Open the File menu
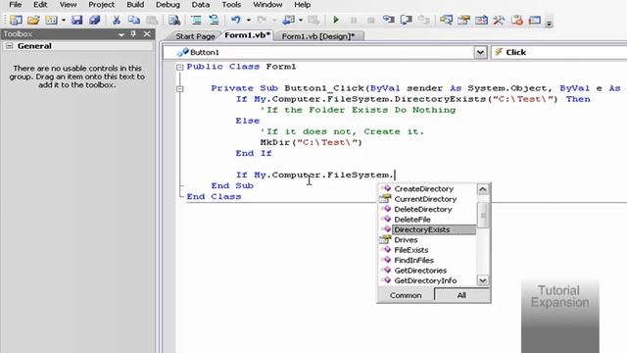 point(16,5)
